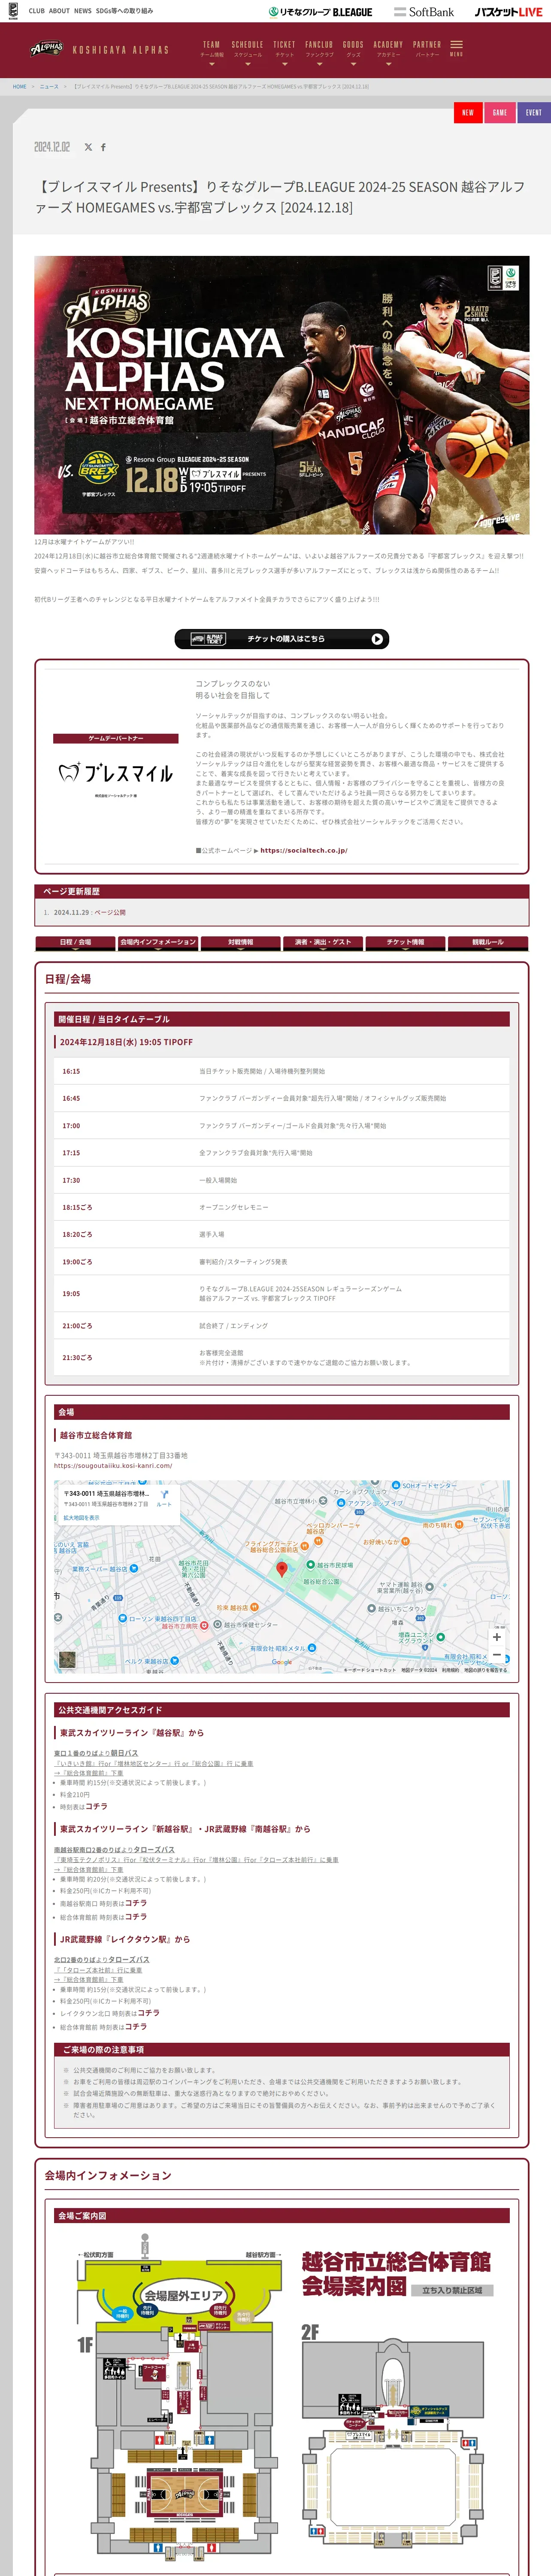This screenshot has height=2576, width=551.
Task: Open the Basket LIVE logo link
Action: tap(508, 12)
